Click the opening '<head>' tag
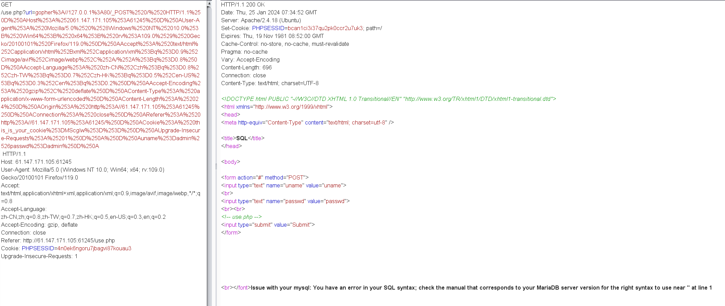 231,115
